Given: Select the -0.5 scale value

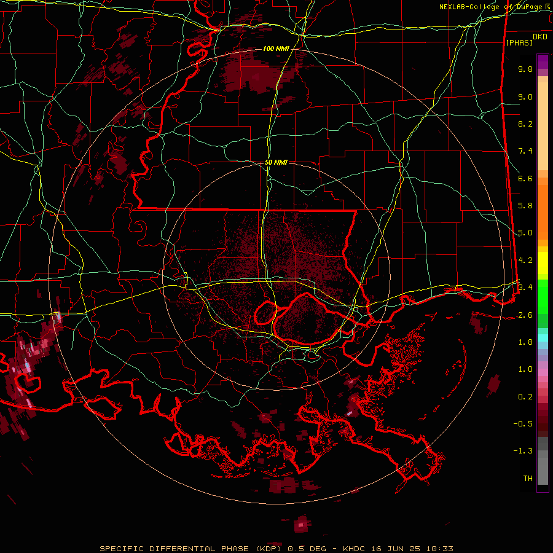Looking at the screenshot, I should click(x=523, y=424).
